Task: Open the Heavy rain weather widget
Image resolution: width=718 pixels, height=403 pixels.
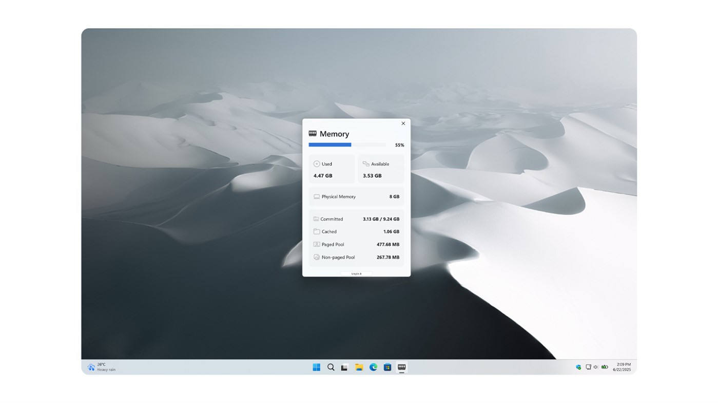Action: (100, 367)
